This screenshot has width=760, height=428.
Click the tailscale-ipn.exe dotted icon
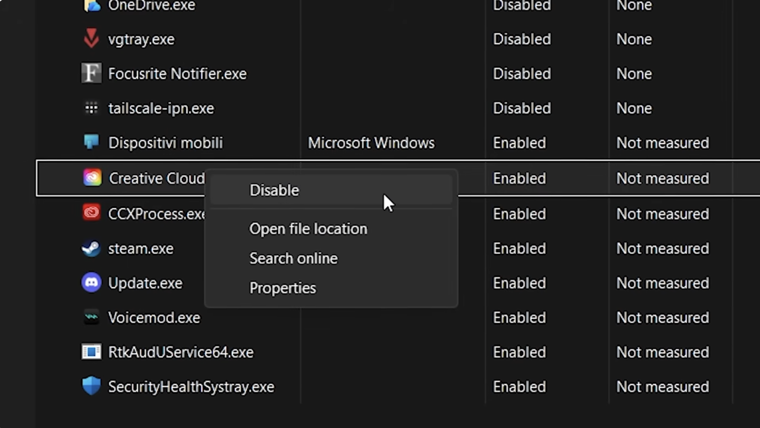pos(91,108)
